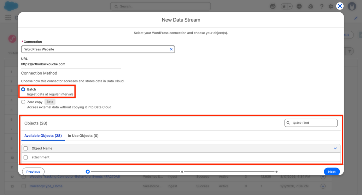This screenshot has height=195, width=362.
Task: Check the attachment object checkbox
Action: [25, 157]
